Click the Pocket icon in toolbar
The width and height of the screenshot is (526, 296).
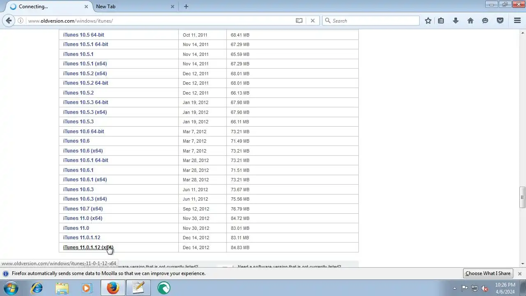(500, 21)
